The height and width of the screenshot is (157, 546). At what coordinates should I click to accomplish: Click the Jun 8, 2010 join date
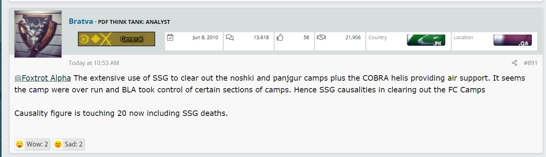pos(206,38)
